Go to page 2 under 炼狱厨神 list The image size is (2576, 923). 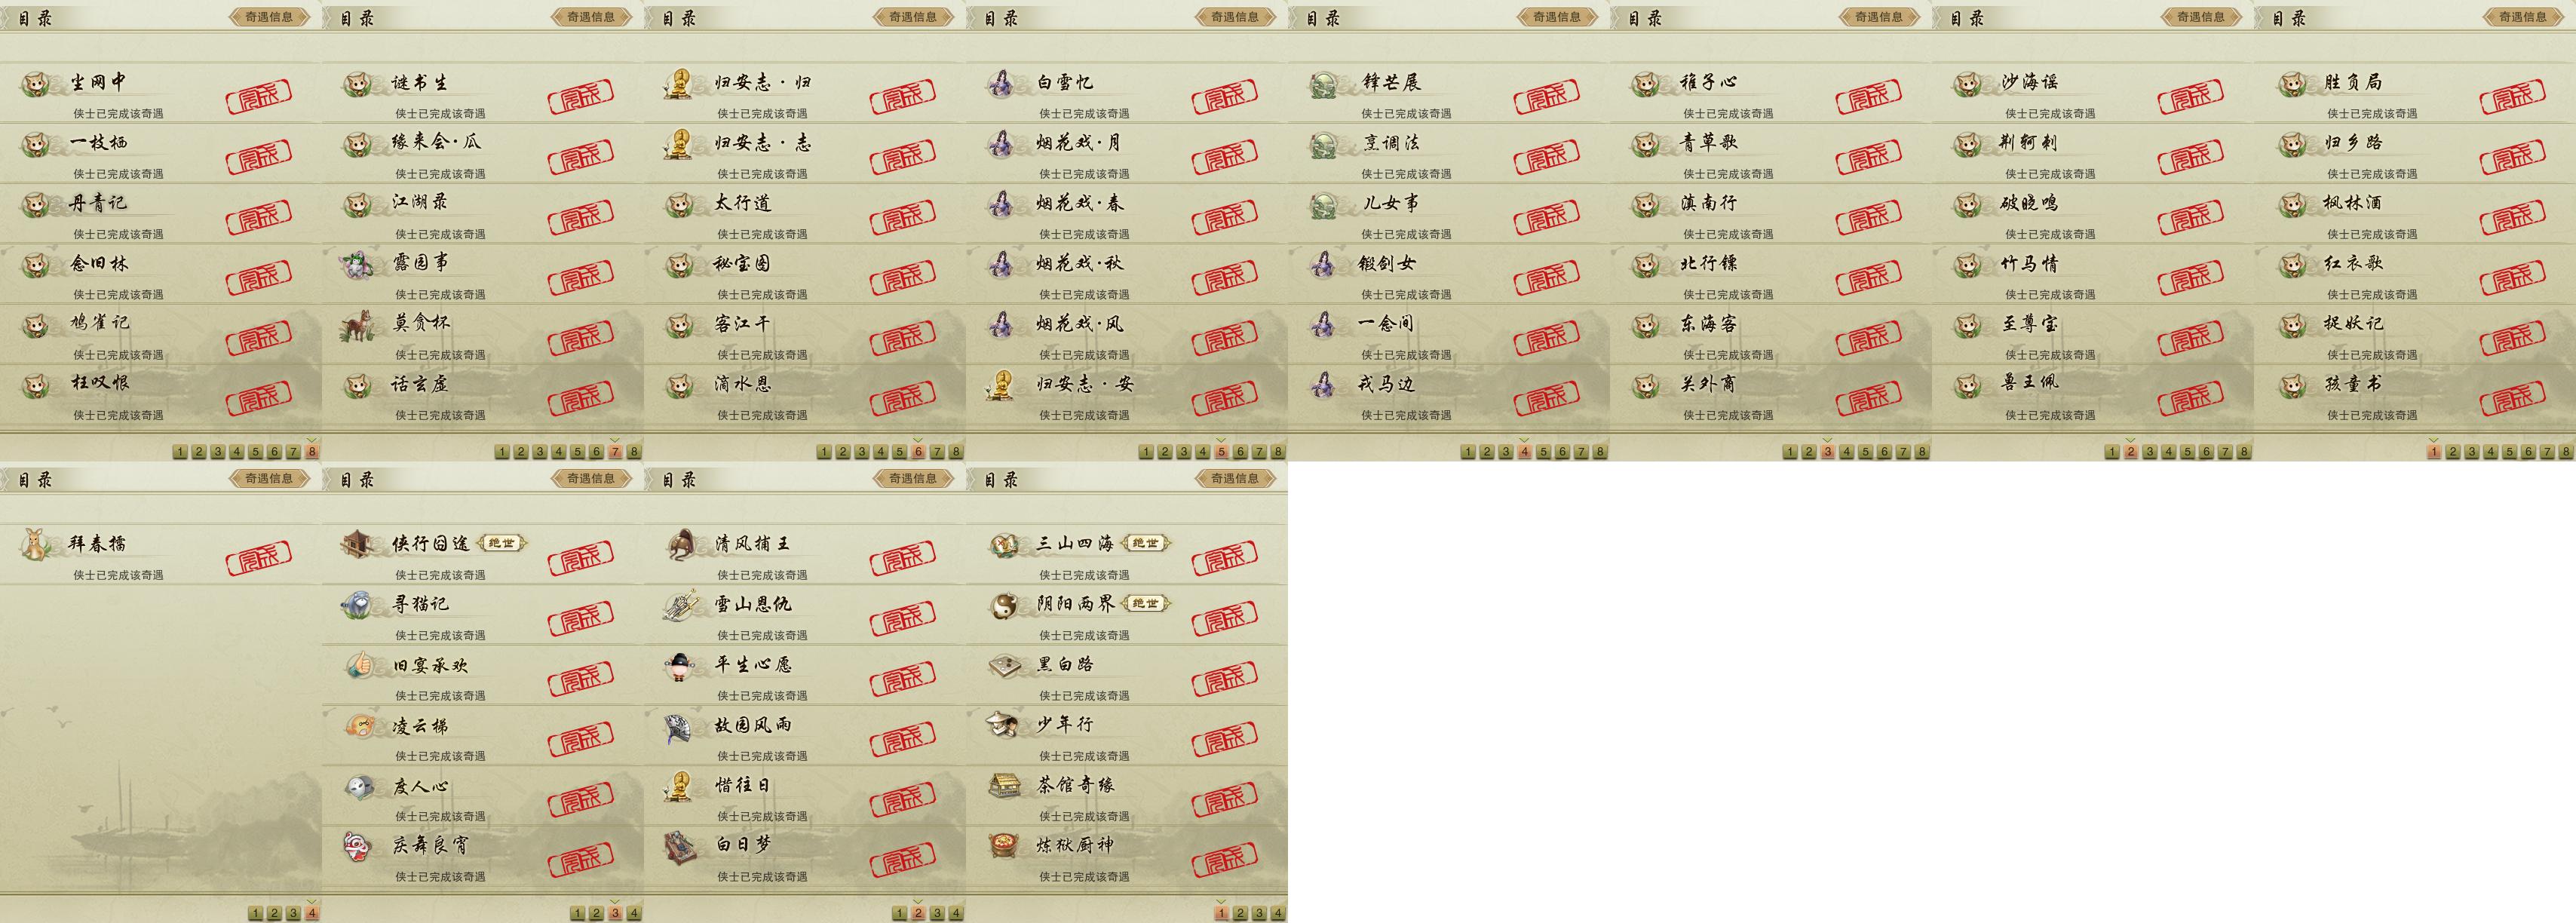pyautogui.click(x=1239, y=913)
